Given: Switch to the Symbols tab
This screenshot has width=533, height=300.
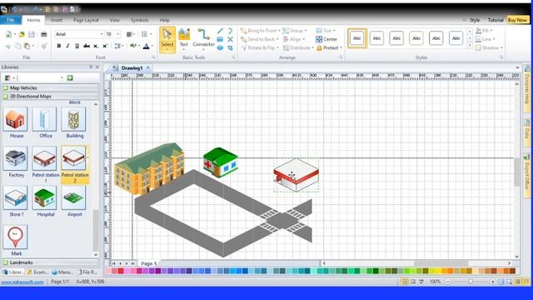Looking at the screenshot, I should point(139,20).
